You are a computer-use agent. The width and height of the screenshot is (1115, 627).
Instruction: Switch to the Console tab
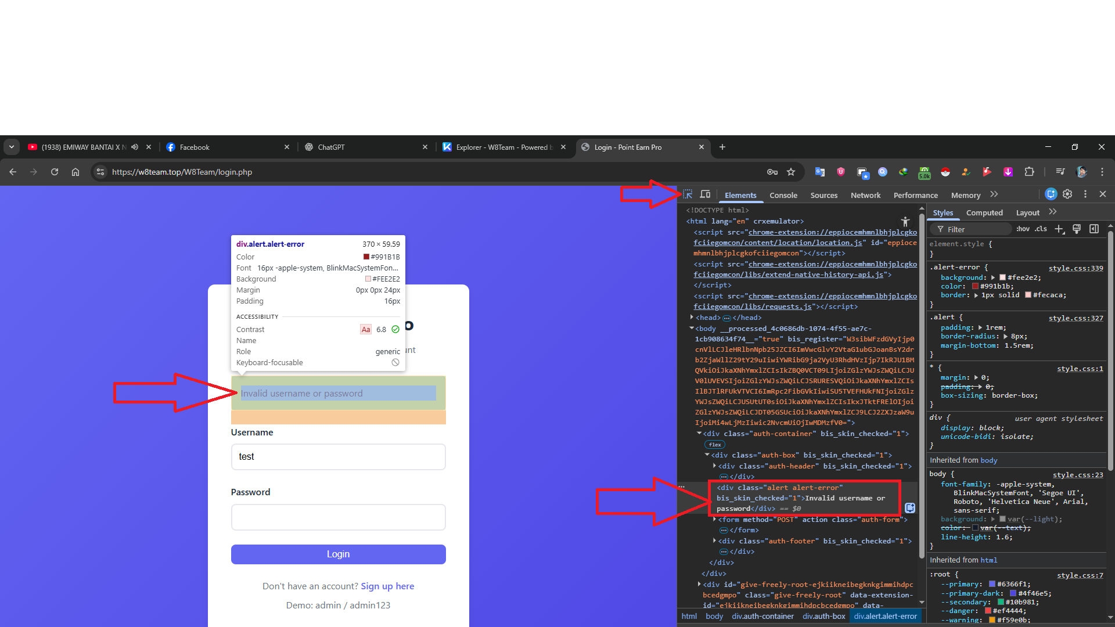[x=783, y=196]
